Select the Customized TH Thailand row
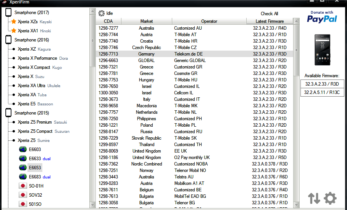The image size is (347, 210). coord(195,145)
